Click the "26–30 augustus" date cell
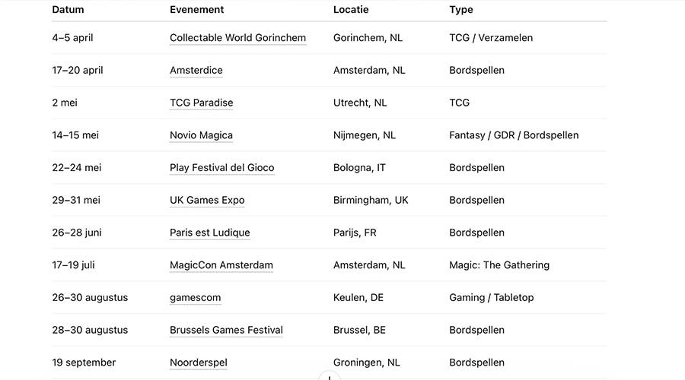 (x=90, y=298)
